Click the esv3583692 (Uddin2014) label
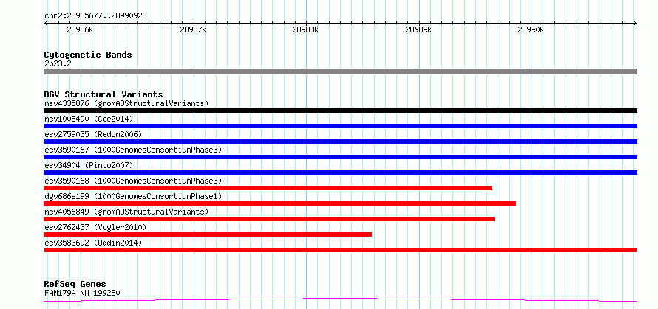The height and width of the screenshot is (309, 658). pyautogui.click(x=93, y=243)
